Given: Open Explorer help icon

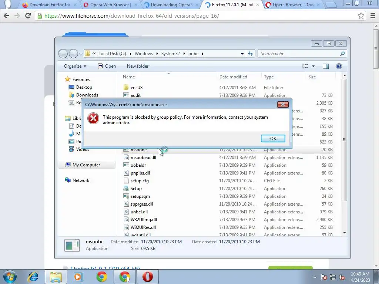Looking at the screenshot, I should tap(339, 66).
